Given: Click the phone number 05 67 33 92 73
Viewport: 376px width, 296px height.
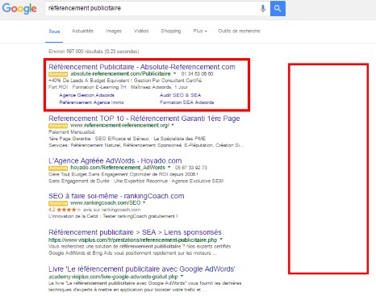Looking at the screenshot, I should pyautogui.click(x=191, y=168).
